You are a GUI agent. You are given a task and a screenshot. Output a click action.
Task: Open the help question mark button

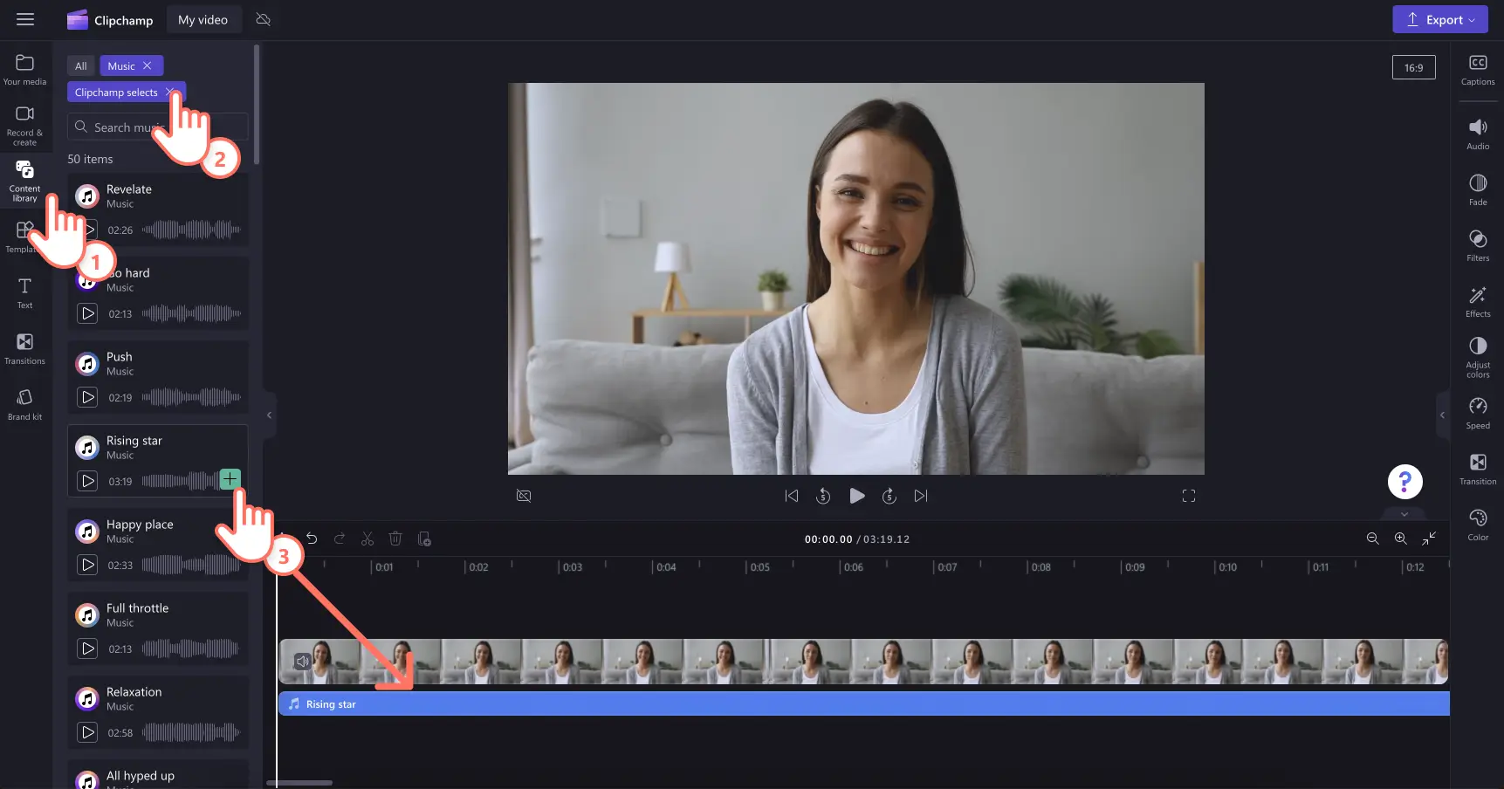(x=1405, y=481)
